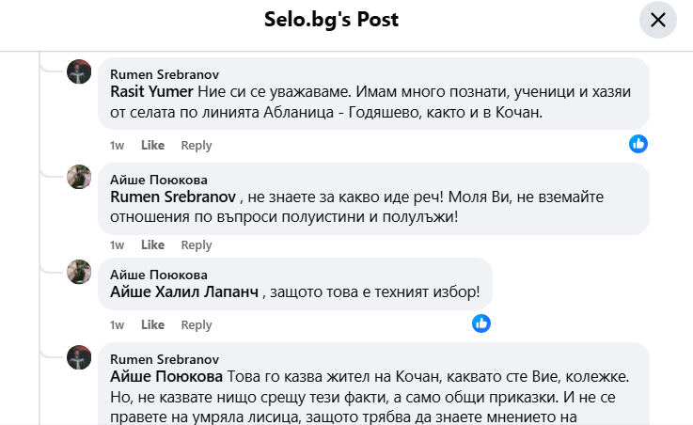Reply to Rumen Srebranov's first comment
The width and height of the screenshot is (693, 425).
[x=197, y=146]
